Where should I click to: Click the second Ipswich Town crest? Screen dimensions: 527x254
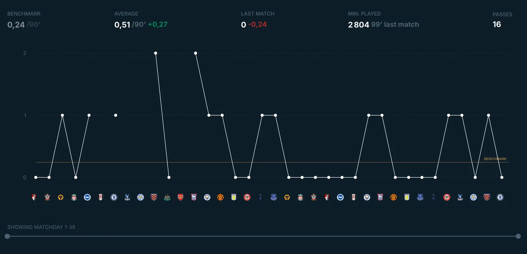pos(380,197)
